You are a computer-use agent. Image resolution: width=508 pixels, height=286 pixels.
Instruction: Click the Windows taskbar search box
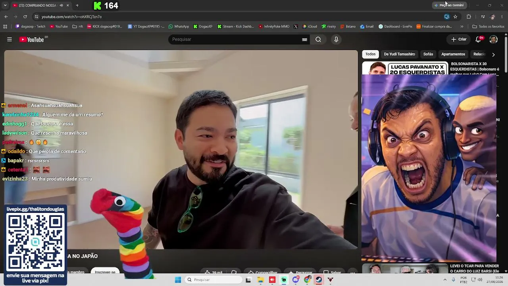(x=214, y=280)
